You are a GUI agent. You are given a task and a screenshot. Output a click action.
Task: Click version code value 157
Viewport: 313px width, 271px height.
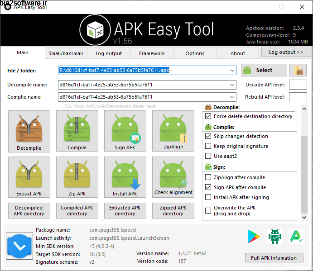coord(182,261)
